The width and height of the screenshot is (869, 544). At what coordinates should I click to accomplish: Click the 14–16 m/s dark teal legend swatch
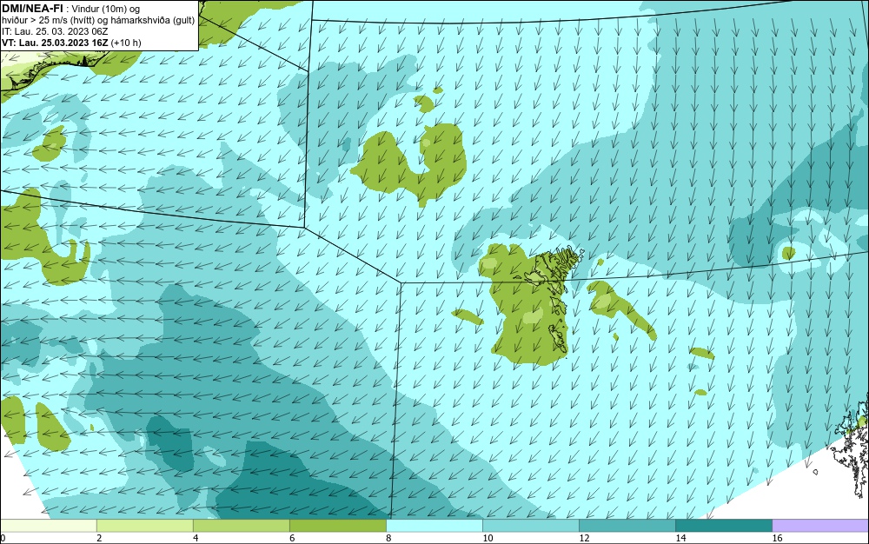point(723,526)
